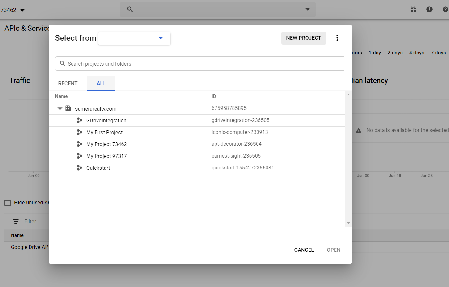Viewport: 449px width, 287px height.
Task: Open the three-dot more options menu
Action: (337, 38)
